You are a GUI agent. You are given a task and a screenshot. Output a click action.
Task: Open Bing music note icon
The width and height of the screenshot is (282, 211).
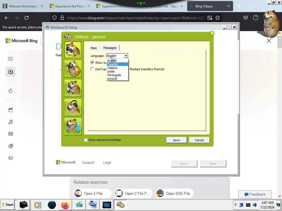pyautogui.click(x=10, y=122)
